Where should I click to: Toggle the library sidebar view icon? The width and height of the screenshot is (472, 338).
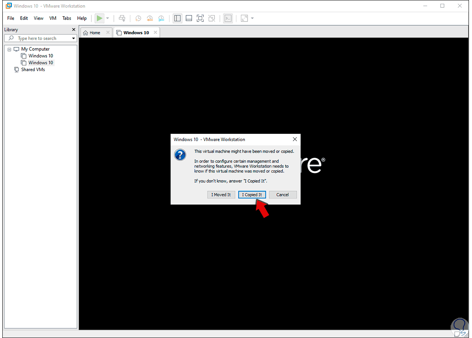click(x=177, y=18)
